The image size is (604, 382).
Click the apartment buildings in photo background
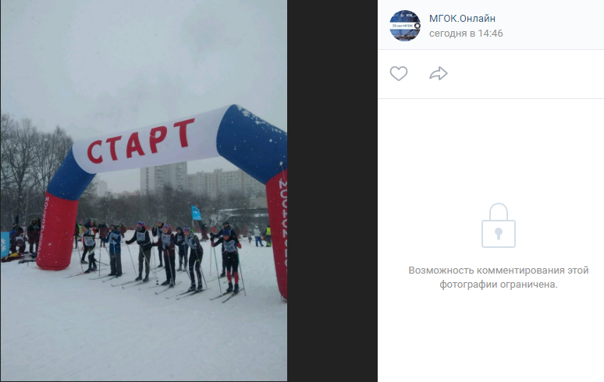[x=201, y=179]
